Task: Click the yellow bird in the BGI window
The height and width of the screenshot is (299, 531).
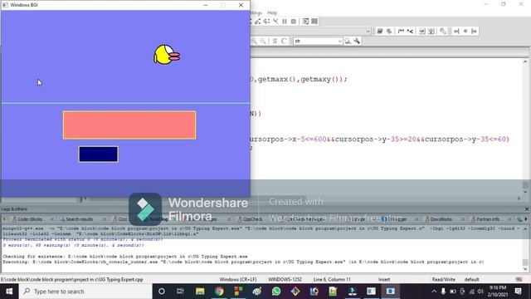Action: 166,55
